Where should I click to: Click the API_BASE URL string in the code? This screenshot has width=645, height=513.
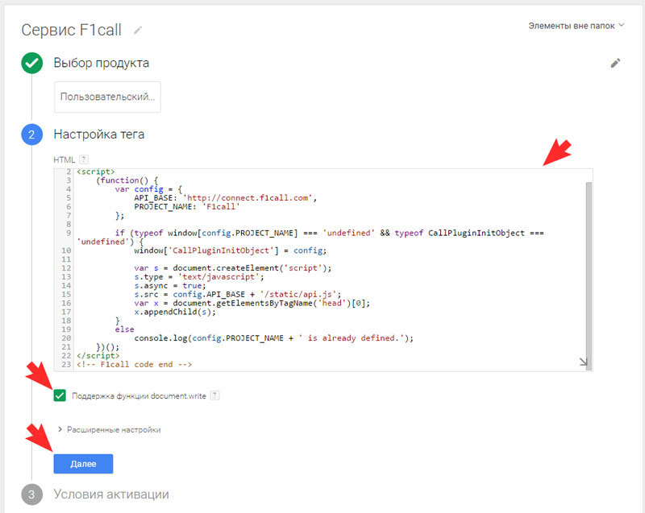[x=248, y=198]
